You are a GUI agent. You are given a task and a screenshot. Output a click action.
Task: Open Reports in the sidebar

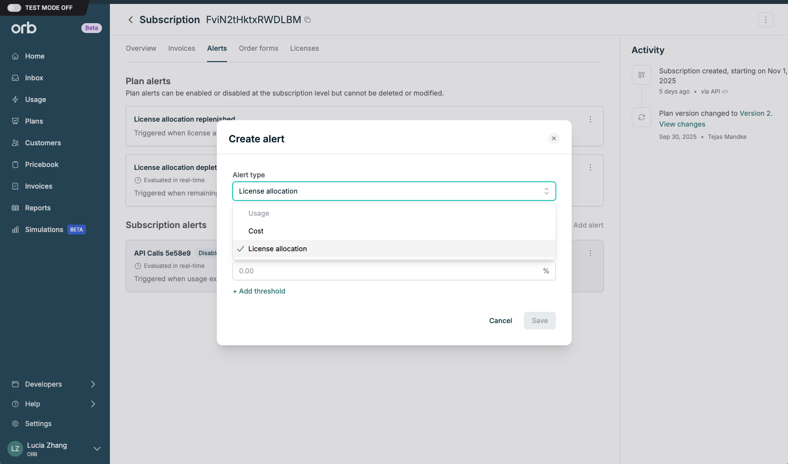tap(38, 208)
